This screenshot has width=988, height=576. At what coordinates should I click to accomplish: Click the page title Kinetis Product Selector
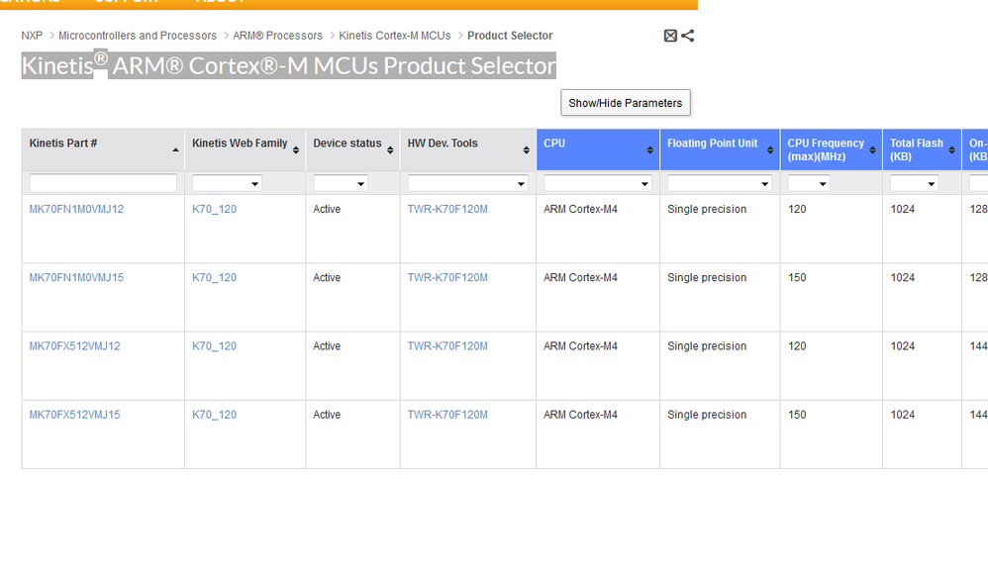pos(289,65)
